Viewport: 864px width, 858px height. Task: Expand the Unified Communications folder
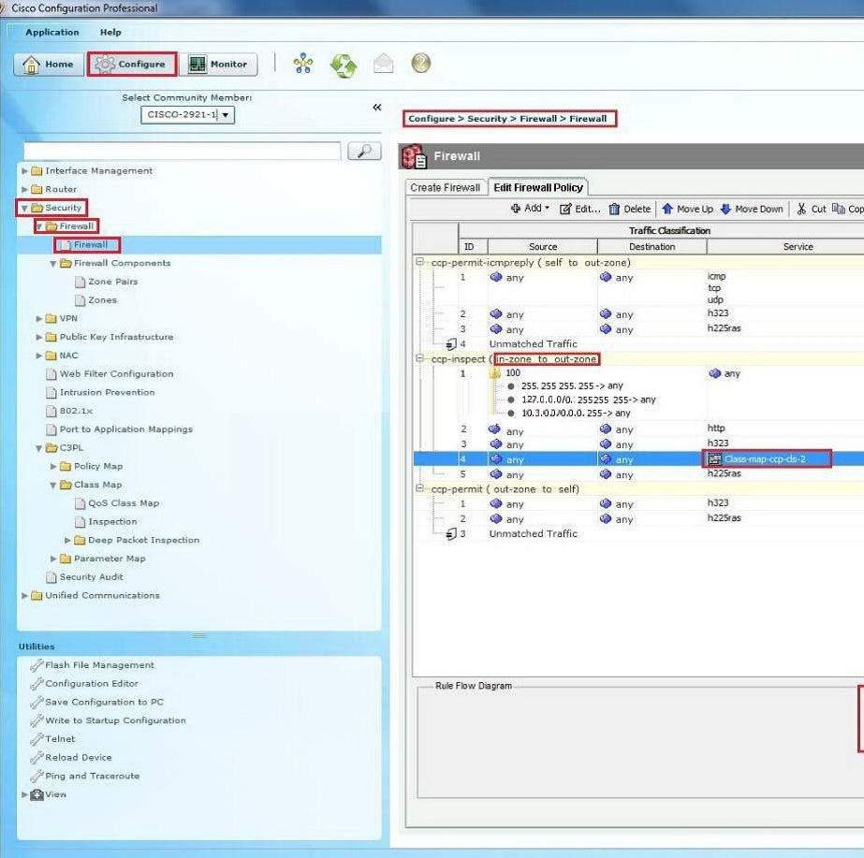pyautogui.click(x=24, y=596)
